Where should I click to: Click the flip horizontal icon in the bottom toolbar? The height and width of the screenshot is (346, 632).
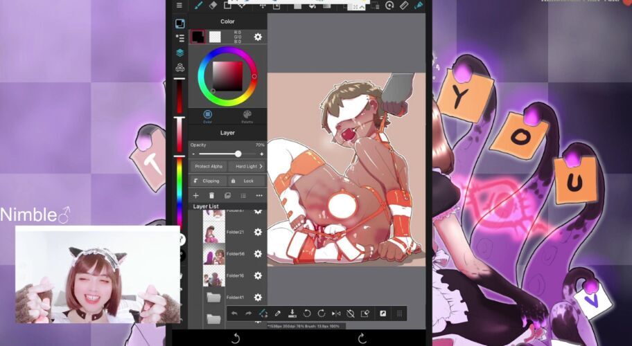[x=336, y=313]
